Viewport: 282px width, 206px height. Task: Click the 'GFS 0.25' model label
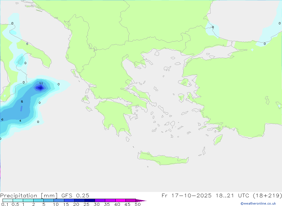pos(75,196)
